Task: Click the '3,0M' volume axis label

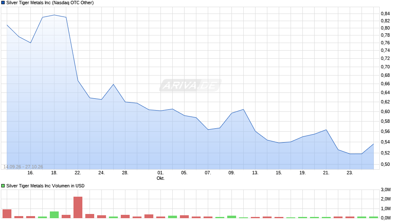Action: [386, 190]
